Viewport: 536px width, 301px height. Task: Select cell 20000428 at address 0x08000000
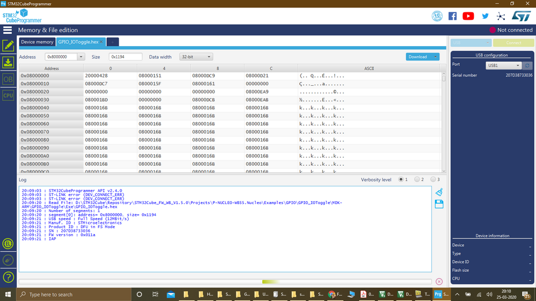click(x=110, y=76)
